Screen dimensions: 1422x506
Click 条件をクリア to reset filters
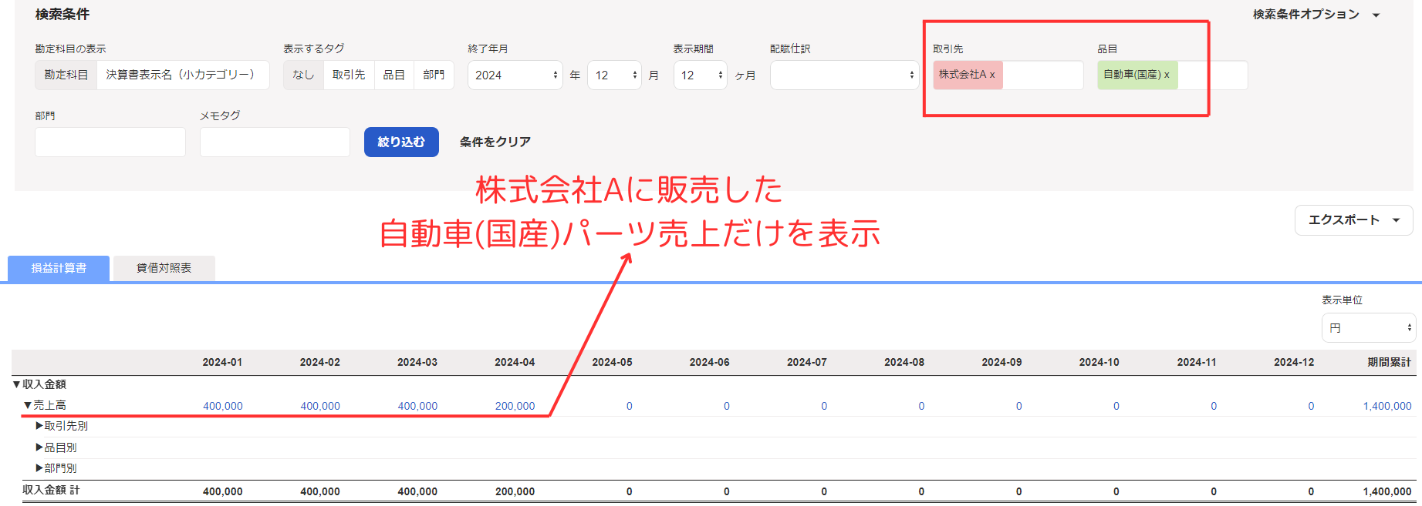point(495,142)
